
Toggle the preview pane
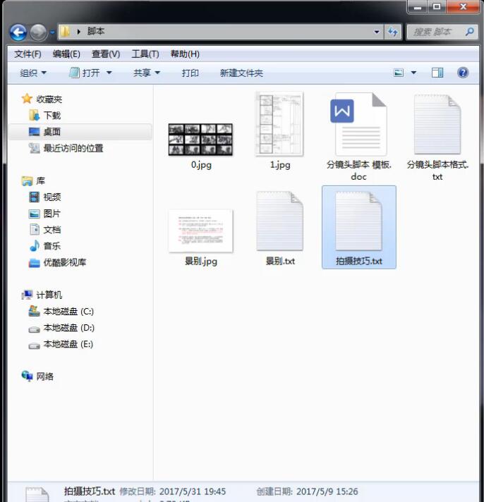point(437,73)
